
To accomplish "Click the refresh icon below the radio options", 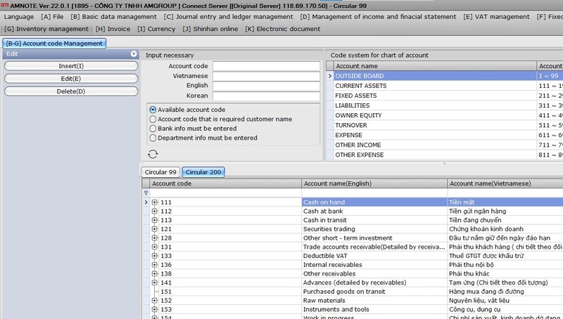I will click(x=153, y=154).
